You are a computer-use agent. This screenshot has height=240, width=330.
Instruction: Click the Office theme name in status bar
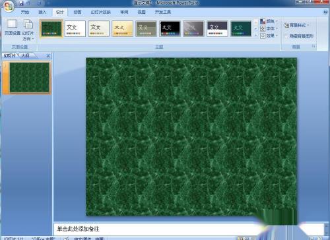[x=44, y=239]
